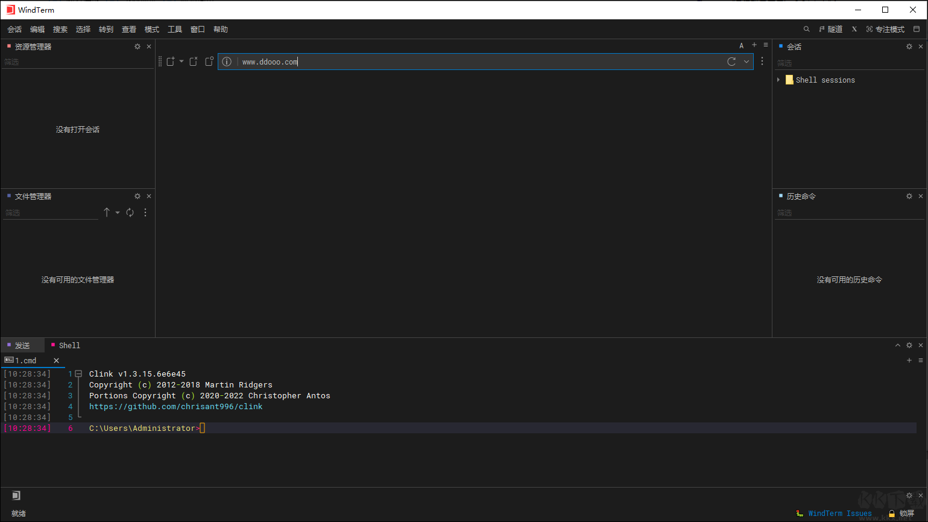Open settings gear of 资源管理器 panel

[137, 46]
